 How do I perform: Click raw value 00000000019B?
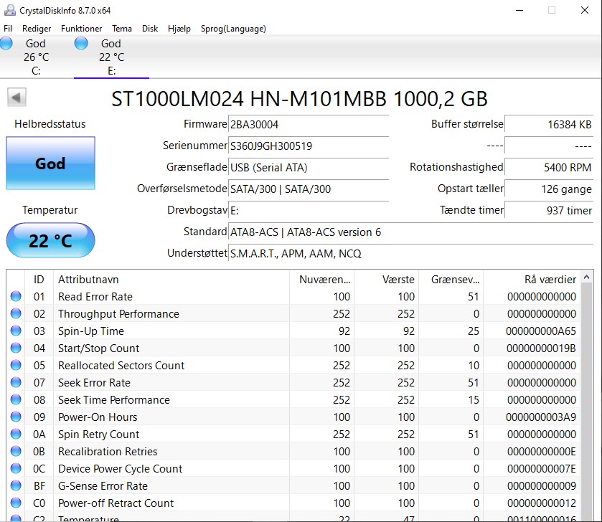point(541,348)
